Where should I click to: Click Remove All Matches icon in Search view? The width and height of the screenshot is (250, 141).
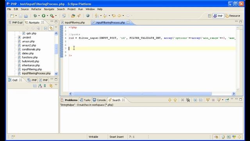pyautogui.click(x=188, y=100)
